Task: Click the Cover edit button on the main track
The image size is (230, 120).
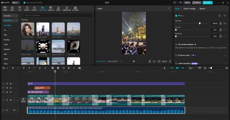Action: (23, 100)
